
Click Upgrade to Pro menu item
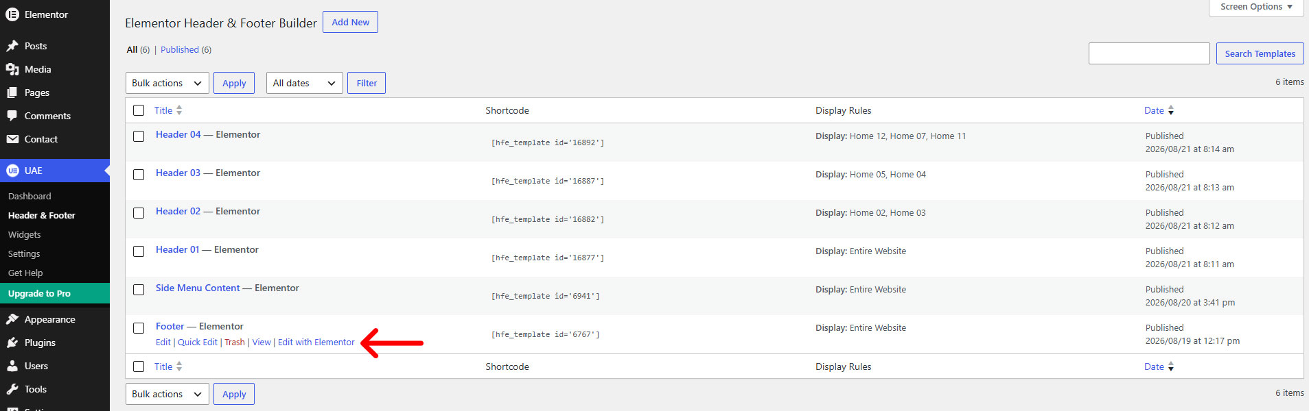click(55, 293)
